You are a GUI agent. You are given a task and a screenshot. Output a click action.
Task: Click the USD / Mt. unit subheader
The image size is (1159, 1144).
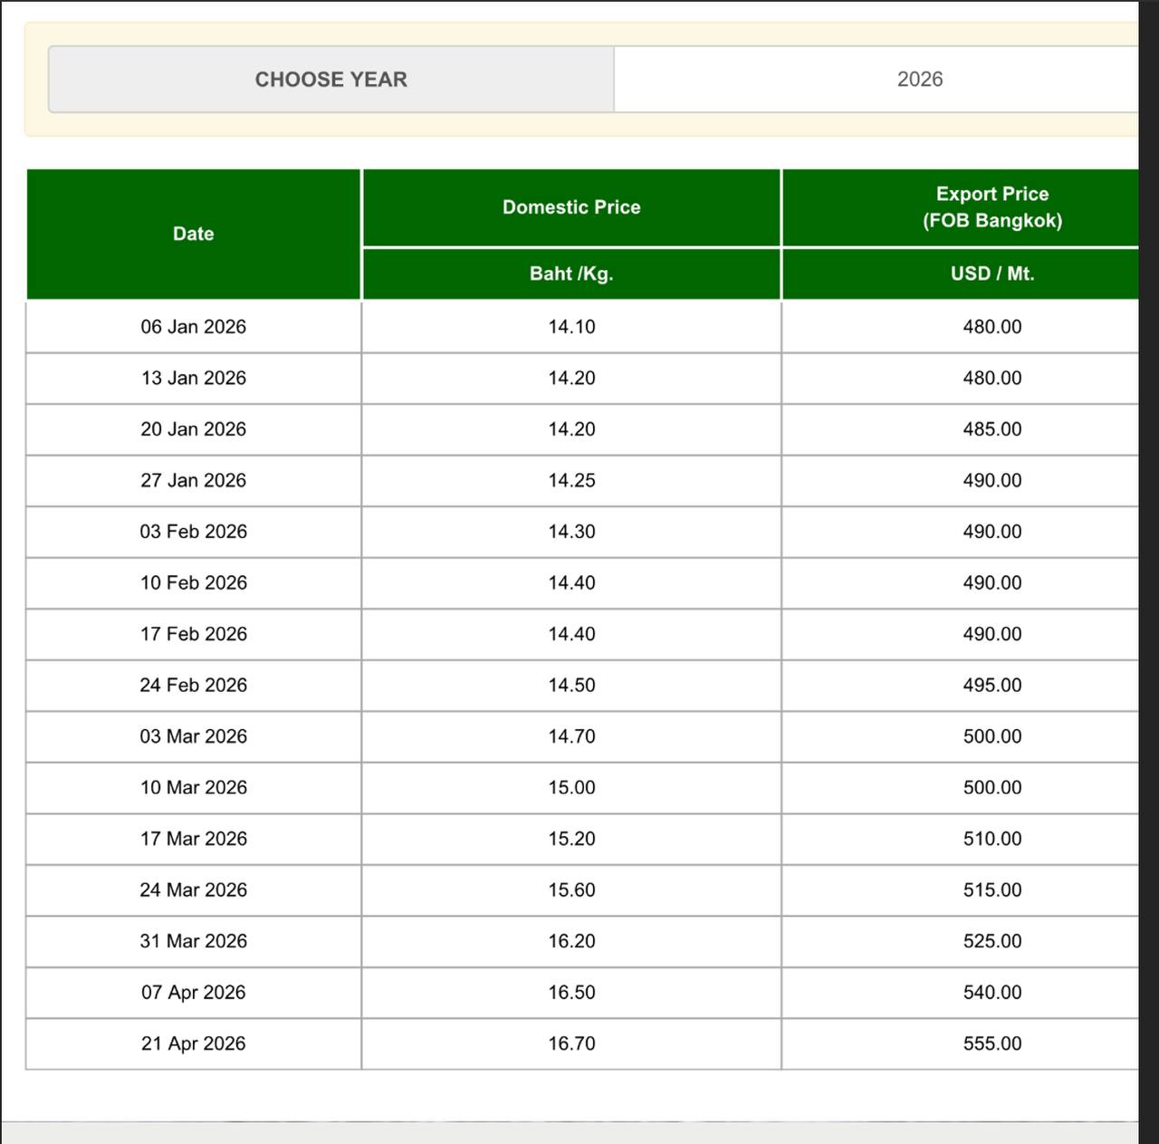tap(991, 274)
